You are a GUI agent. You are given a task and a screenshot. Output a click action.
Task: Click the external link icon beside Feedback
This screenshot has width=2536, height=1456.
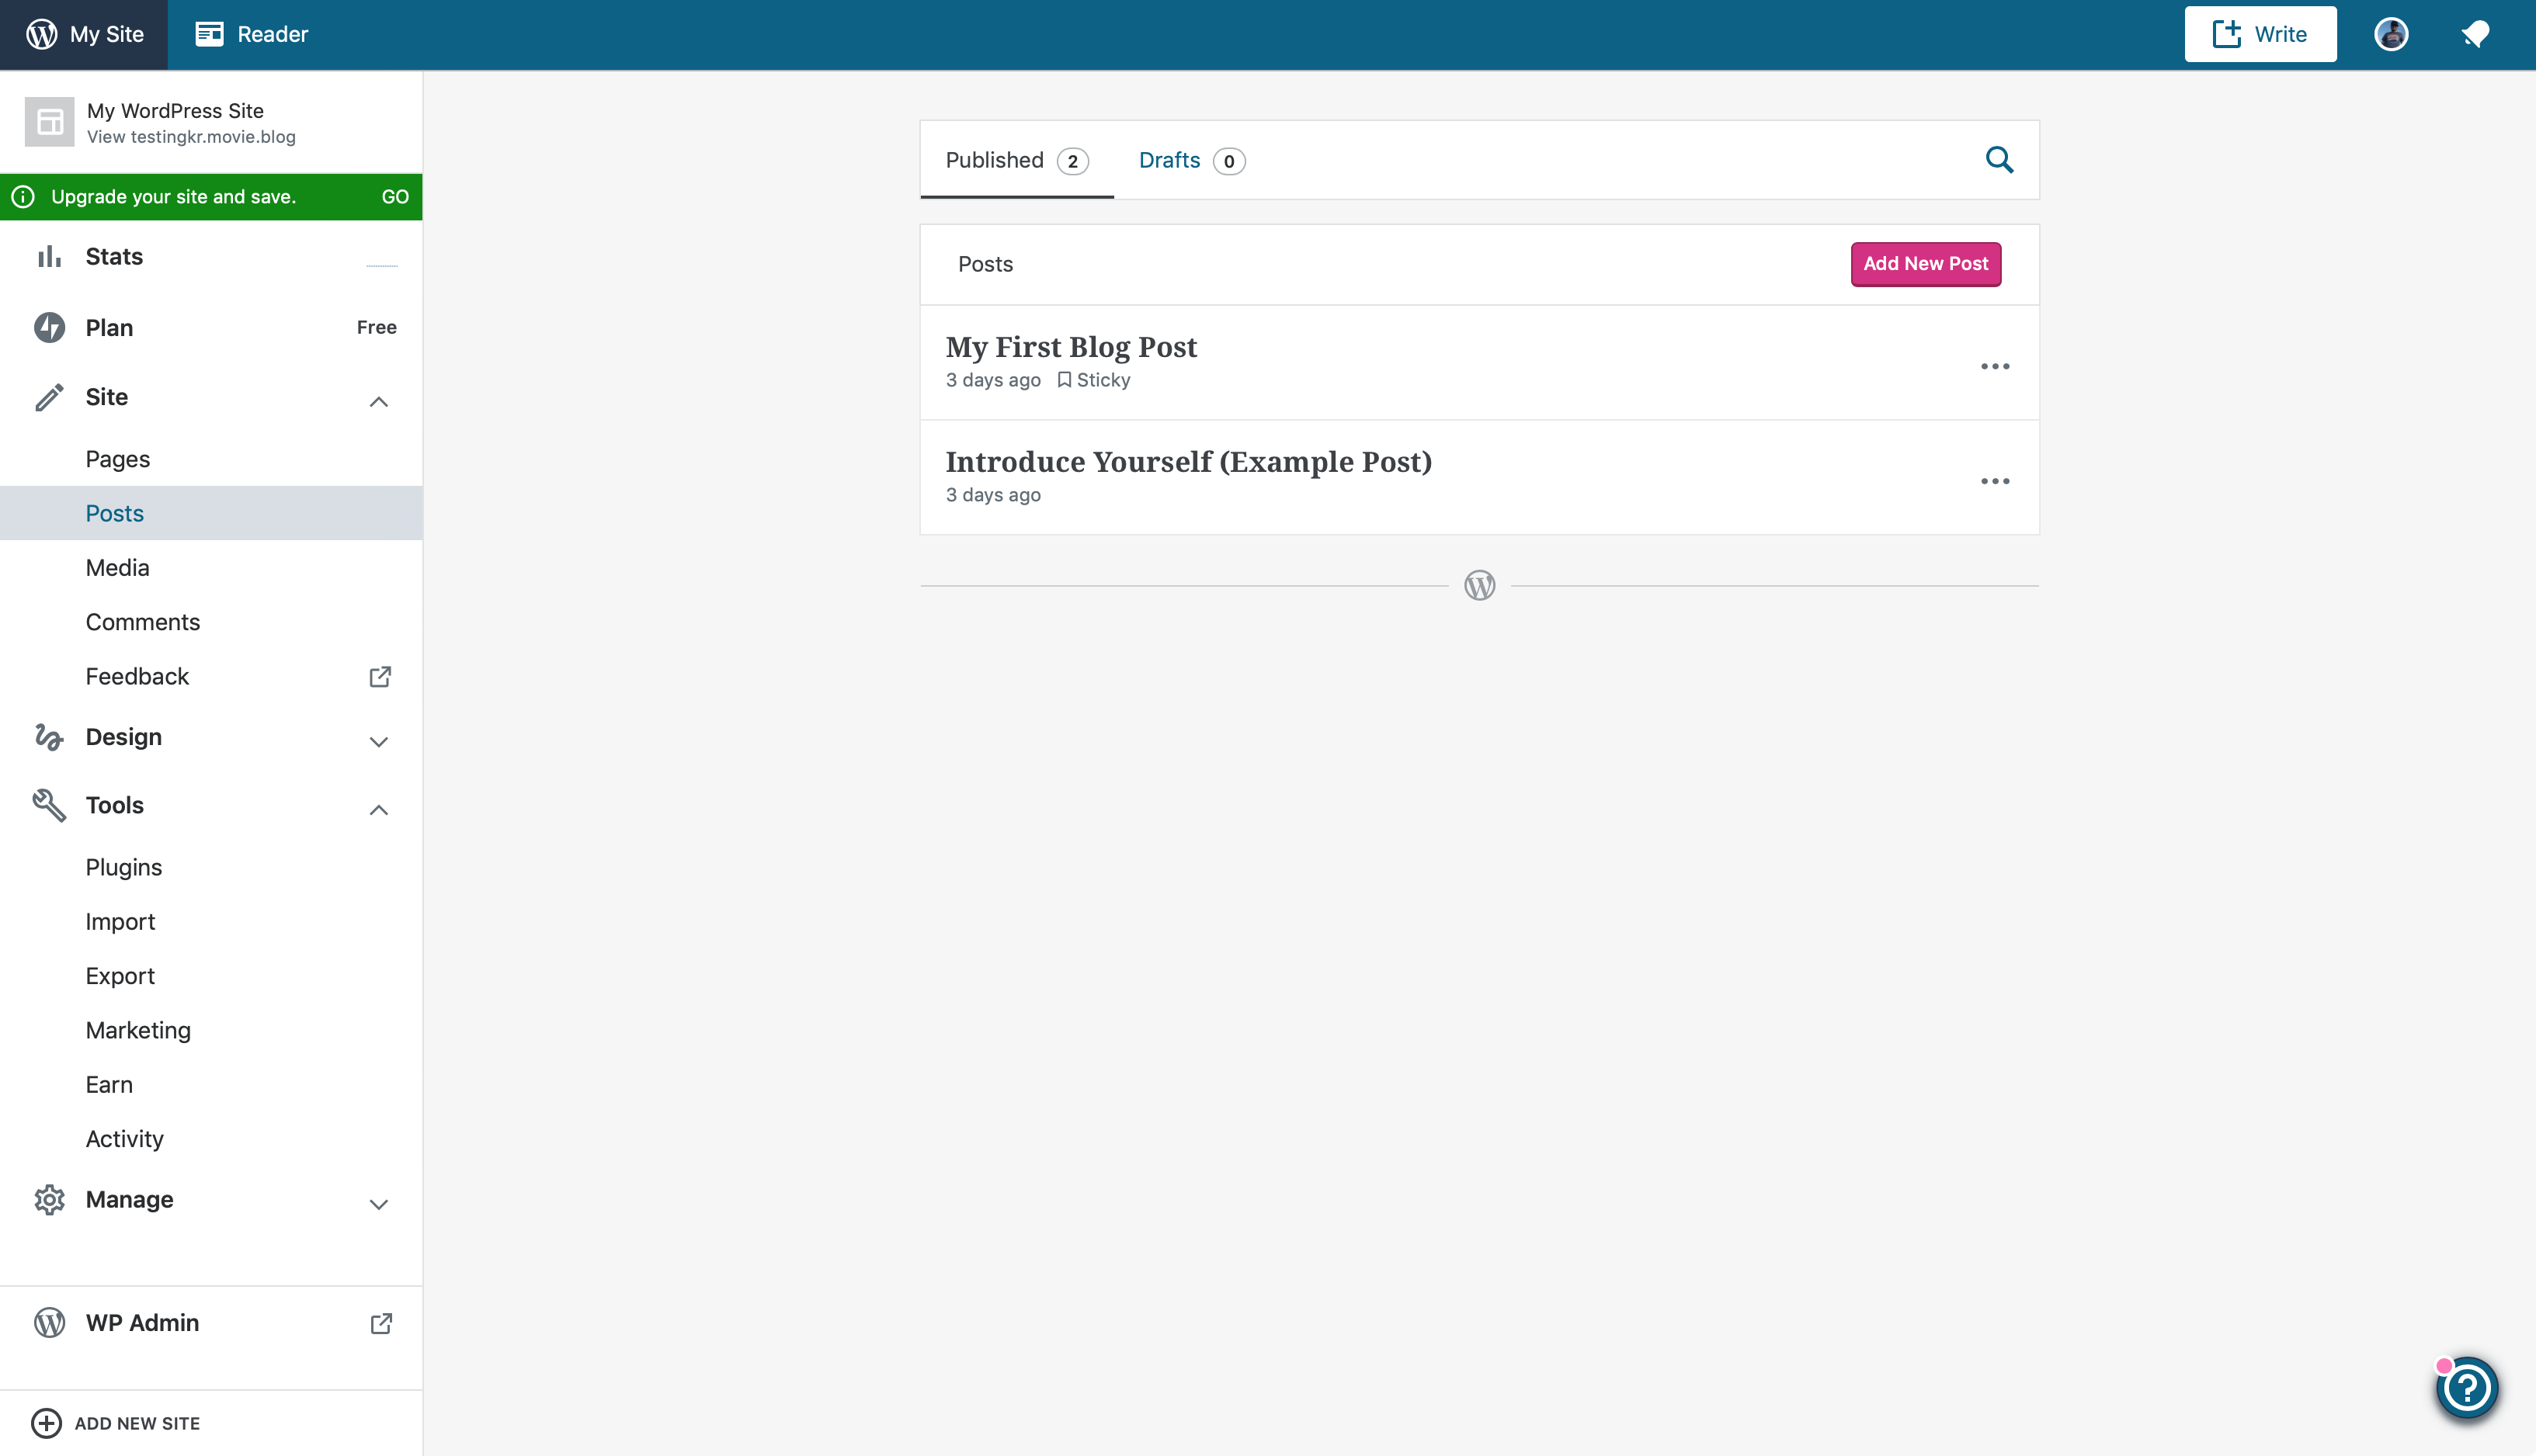tap(380, 677)
